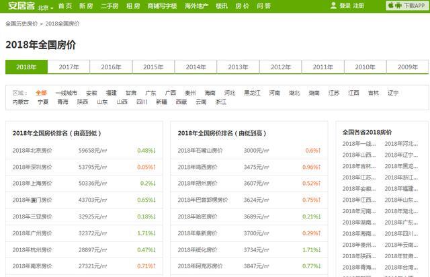Filter by 浙江 region
This screenshot has height=277, width=430.
click(221, 102)
